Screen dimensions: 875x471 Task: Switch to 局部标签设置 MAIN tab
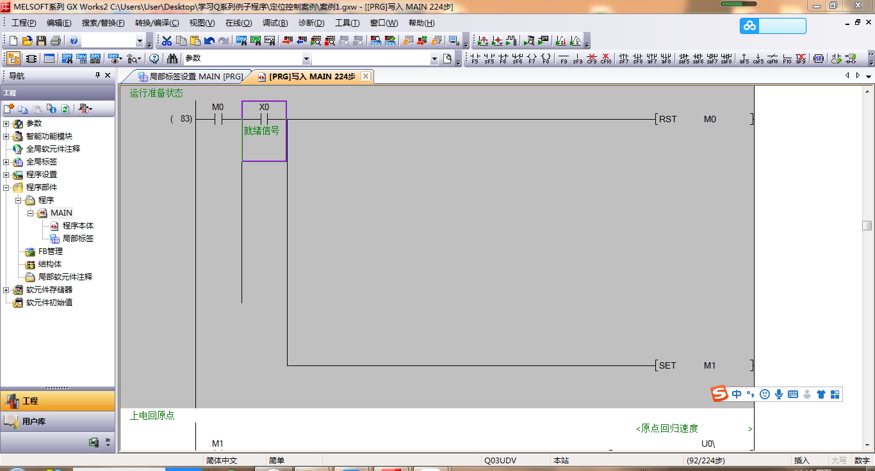190,77
